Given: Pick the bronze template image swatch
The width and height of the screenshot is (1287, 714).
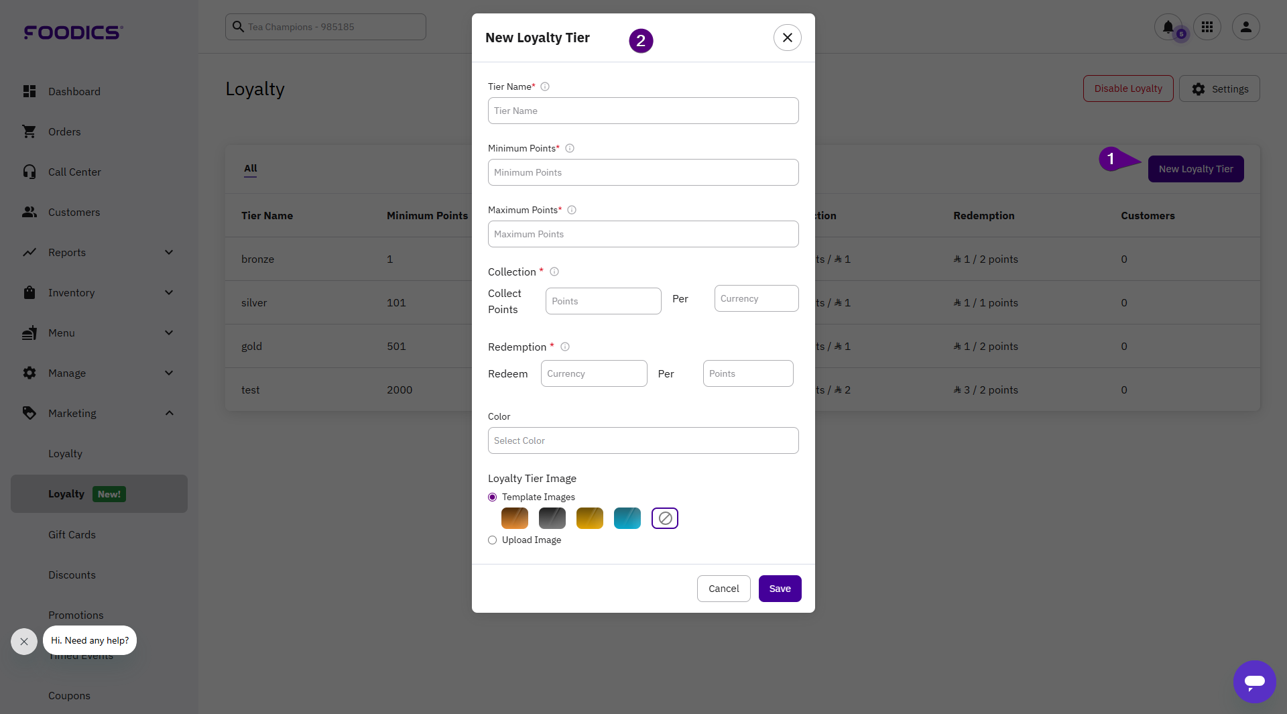Looking at the screenshot, I should coord(515,518).
